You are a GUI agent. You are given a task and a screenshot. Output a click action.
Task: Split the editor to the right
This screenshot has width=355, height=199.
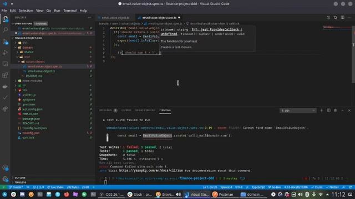tap(343, 18)
